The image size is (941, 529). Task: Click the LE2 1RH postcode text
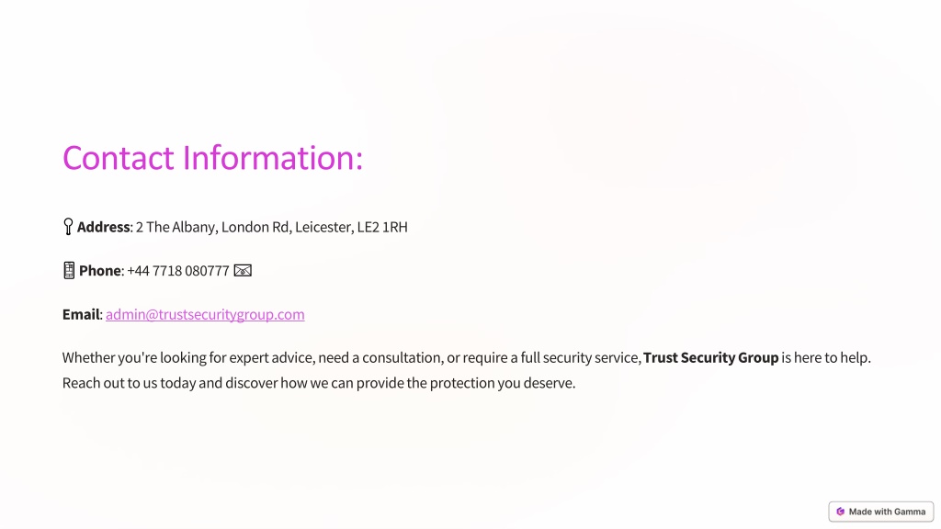[x=382, y=227]
